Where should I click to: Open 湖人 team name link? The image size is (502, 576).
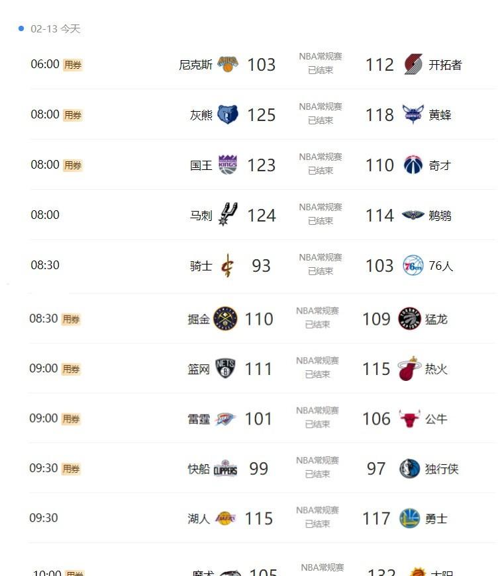pyautogui.click(x=199, y=518)
